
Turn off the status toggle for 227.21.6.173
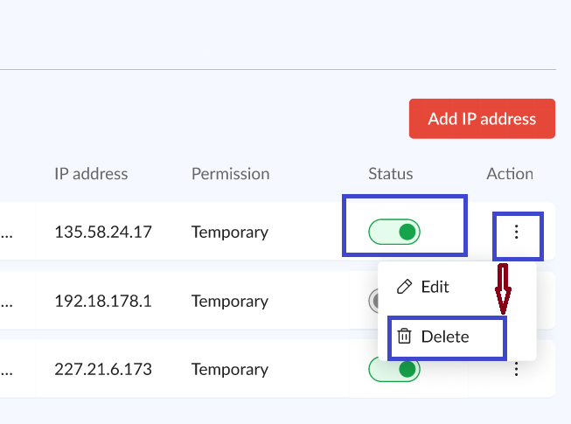pyautogui.click(x=394, y=370)
